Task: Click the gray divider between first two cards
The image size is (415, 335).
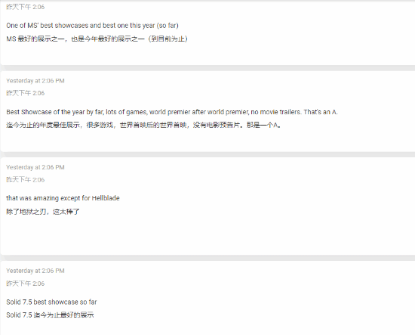Action: [207, 68]
